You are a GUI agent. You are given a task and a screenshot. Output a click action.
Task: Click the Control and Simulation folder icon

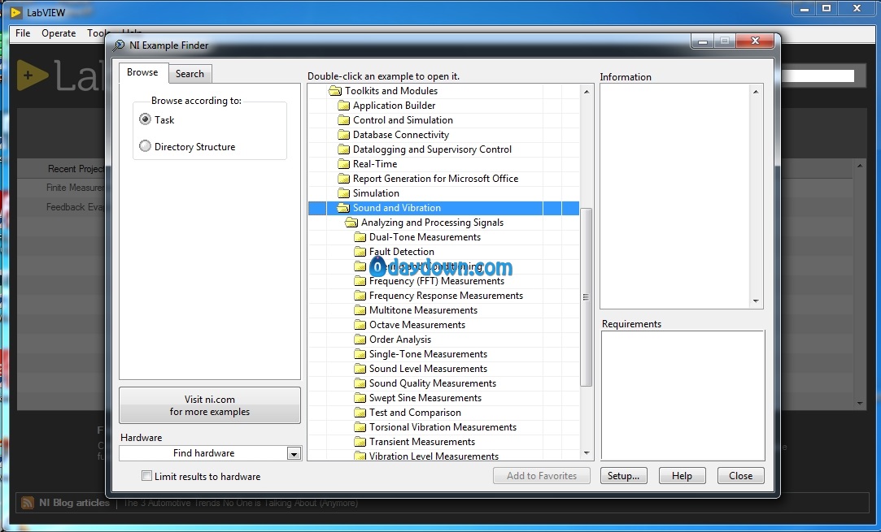pyautogui.click(x=343, y=120)
